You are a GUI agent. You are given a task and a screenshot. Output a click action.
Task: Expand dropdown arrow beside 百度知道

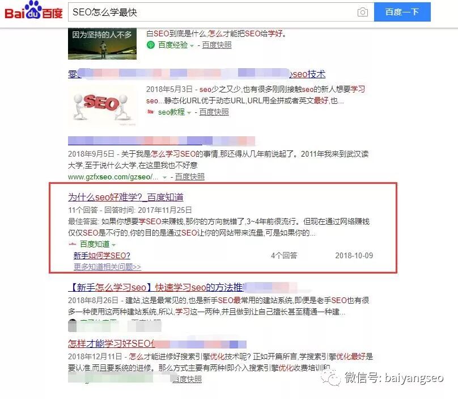(x=113, y=245)
